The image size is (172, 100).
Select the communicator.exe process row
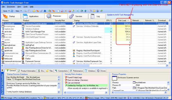[85, 53]
